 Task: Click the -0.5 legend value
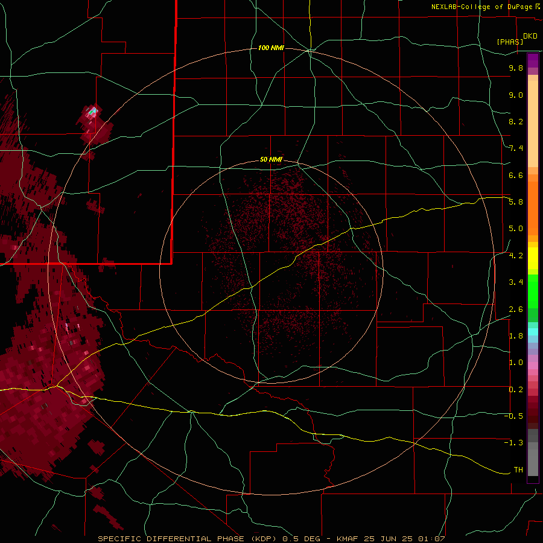(513, 416)
